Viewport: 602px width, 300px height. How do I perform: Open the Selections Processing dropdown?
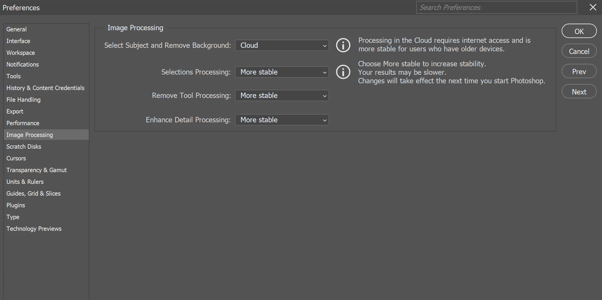click(x=282, y=72)
